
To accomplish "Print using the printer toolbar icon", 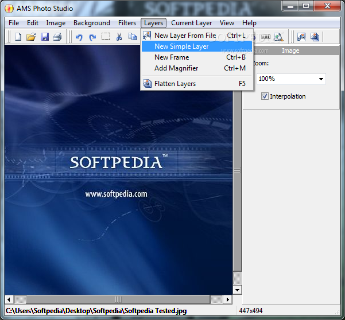I will (x=57, y=37).
